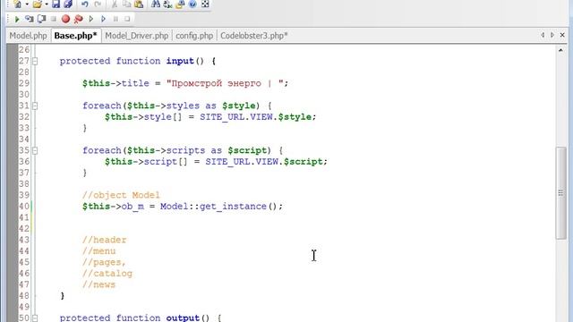
Task: Click the gray Stop debugging square
Action: [54, 19]
